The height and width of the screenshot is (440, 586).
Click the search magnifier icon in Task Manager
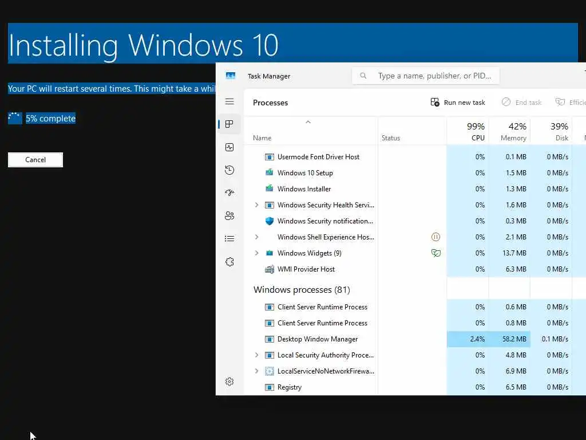click(363, 76)
